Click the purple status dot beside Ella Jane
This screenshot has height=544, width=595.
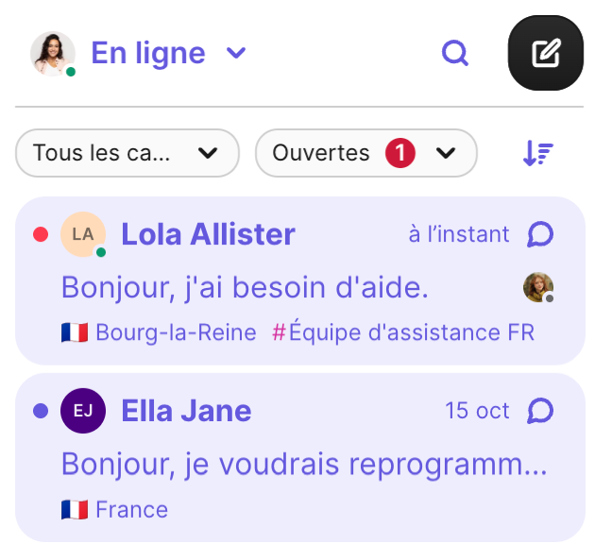[41, 411]
